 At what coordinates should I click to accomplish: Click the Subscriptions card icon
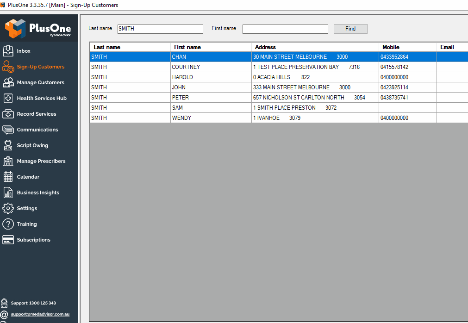pos(8,240)
